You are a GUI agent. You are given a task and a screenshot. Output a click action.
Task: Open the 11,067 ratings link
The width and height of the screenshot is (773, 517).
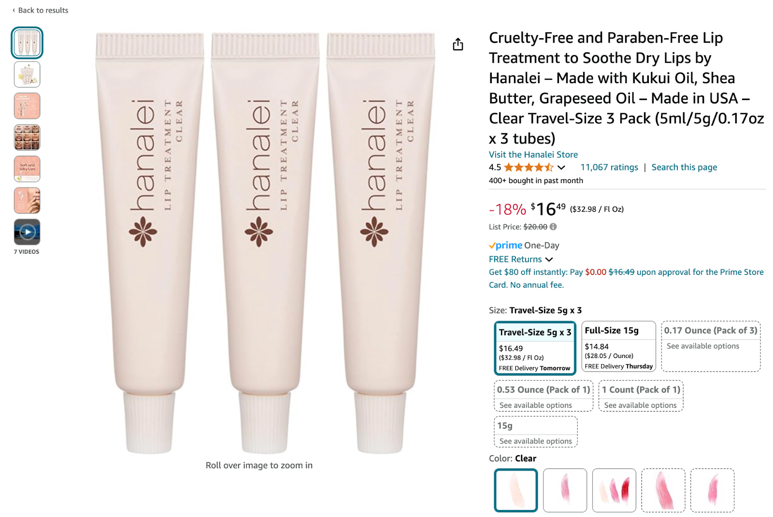point(609,167)
